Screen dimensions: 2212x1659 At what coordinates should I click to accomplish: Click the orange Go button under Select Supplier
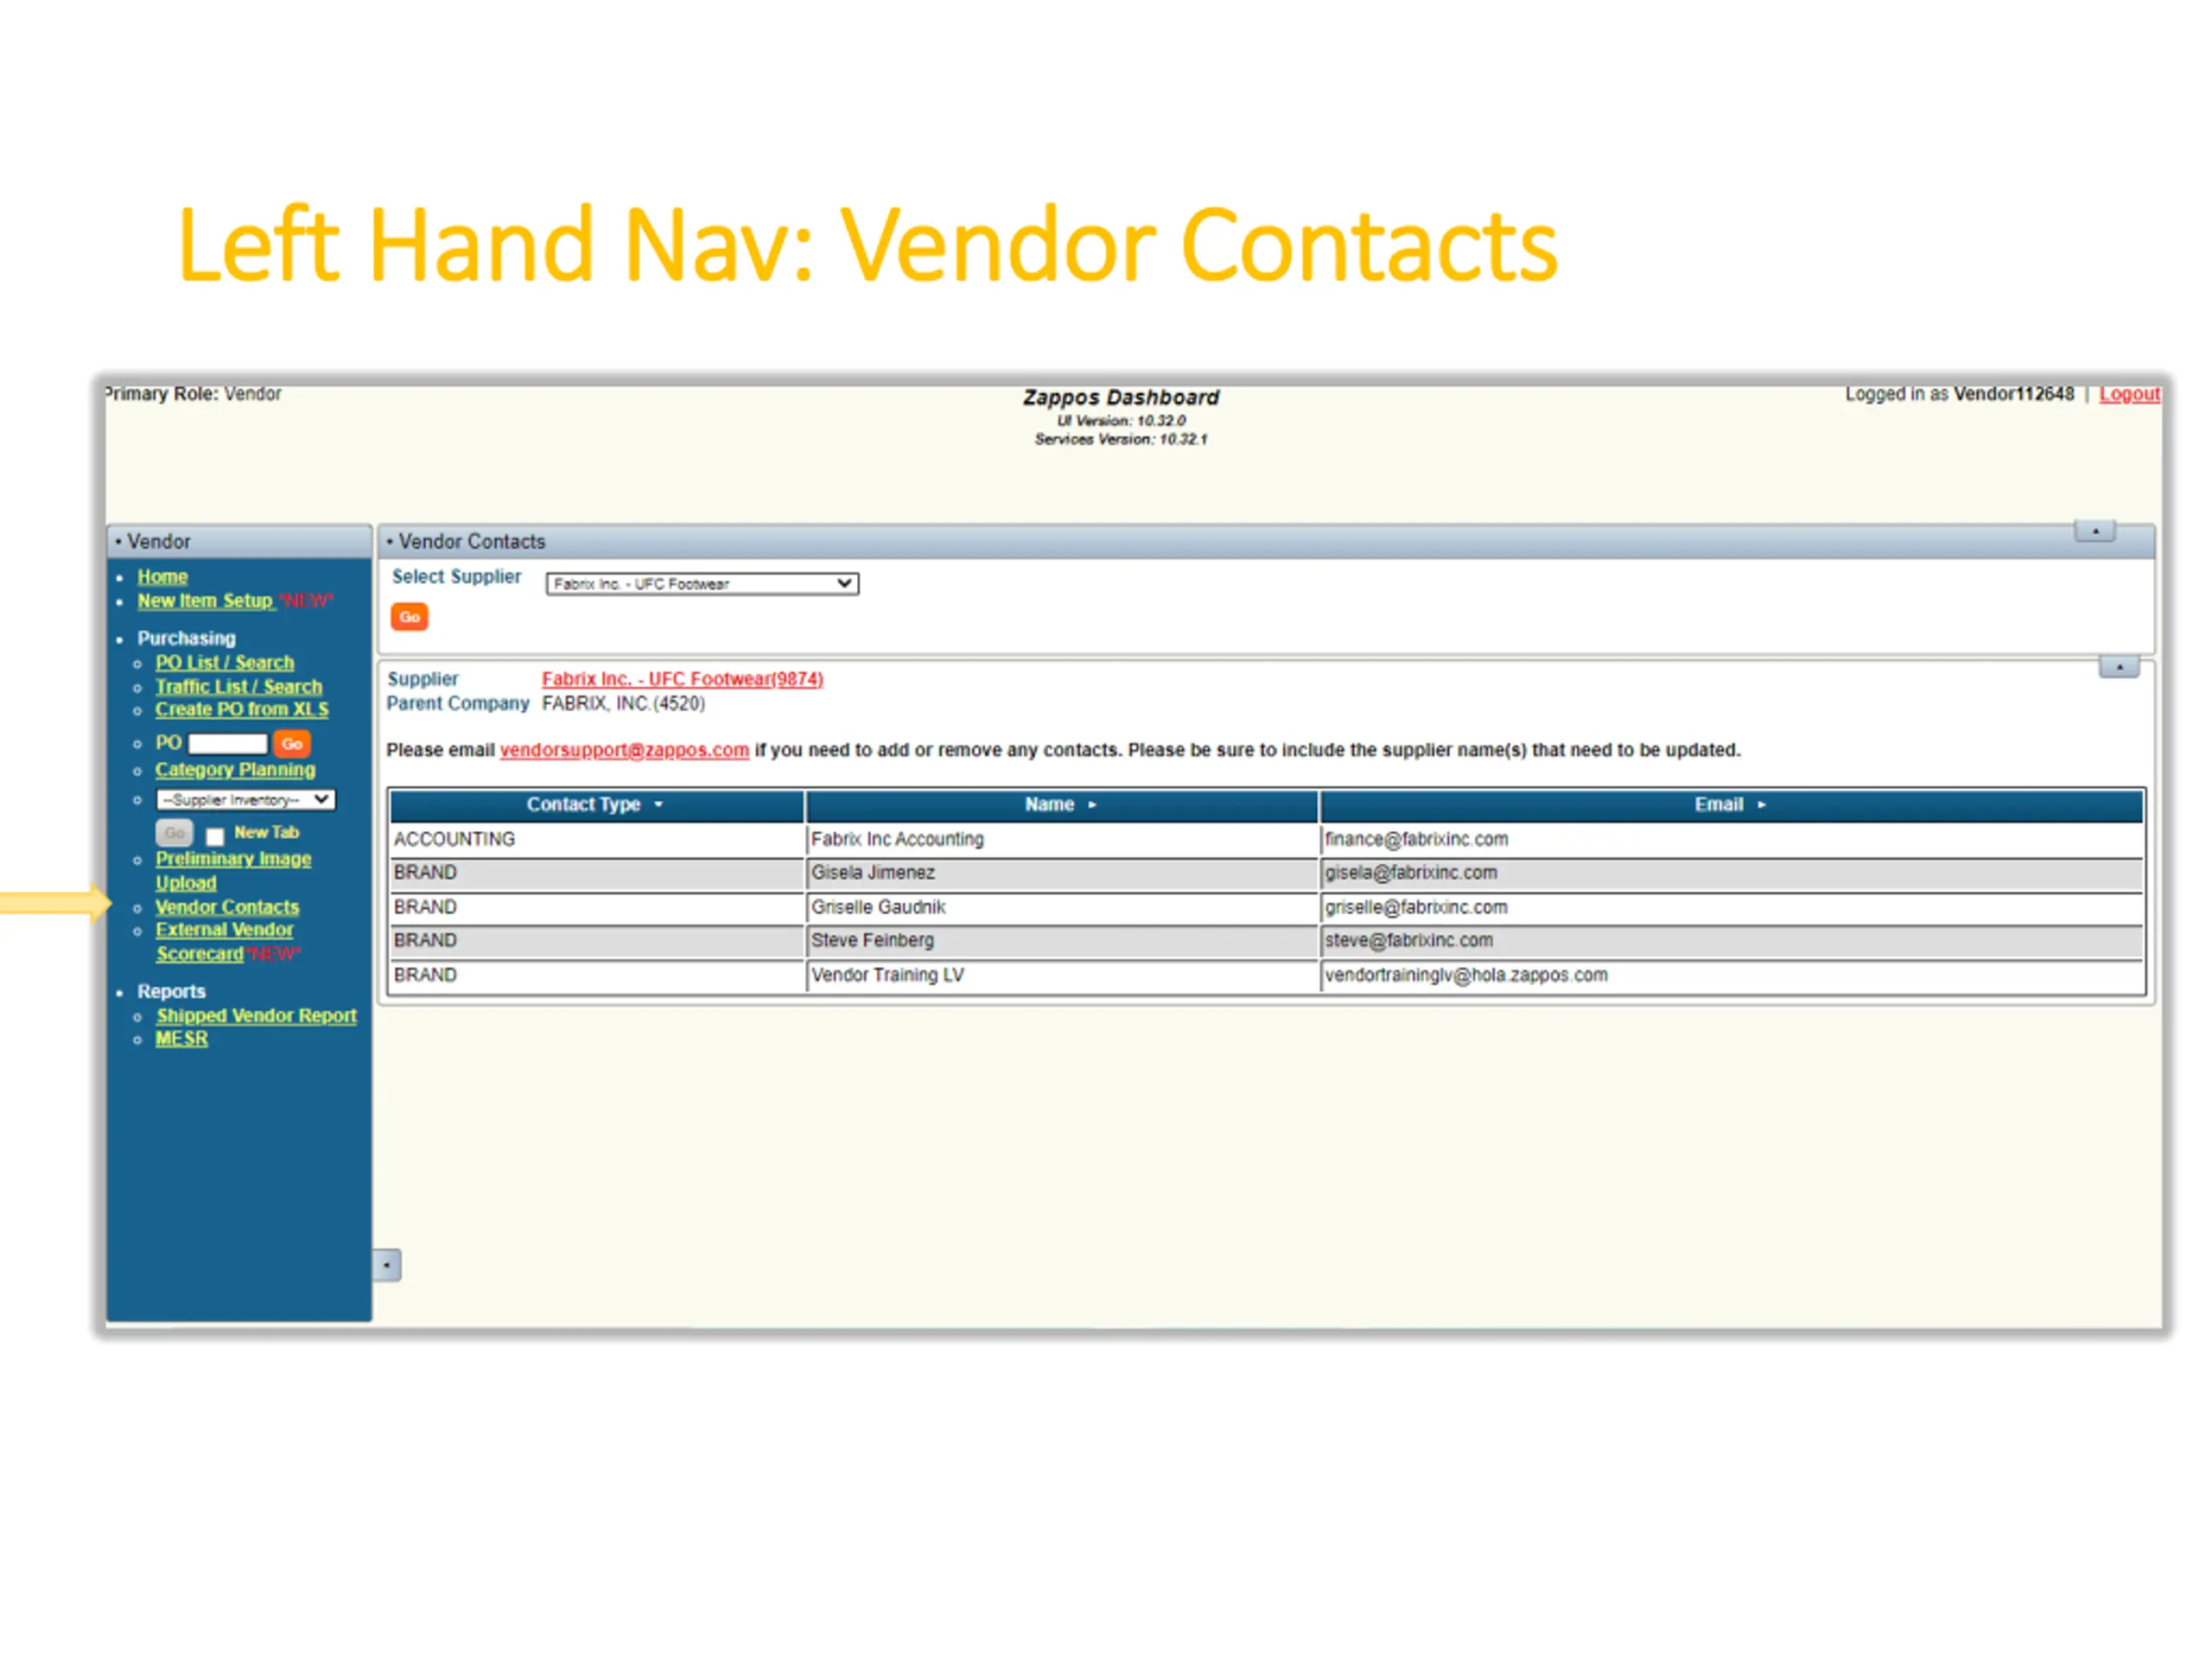[x=409, y=617]
